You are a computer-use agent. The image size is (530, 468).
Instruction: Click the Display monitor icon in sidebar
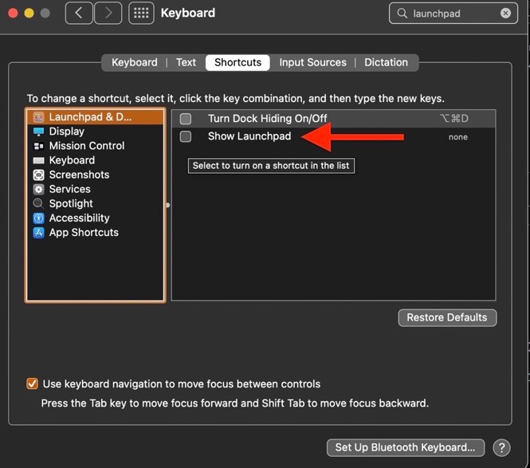[x=38, y=132]
